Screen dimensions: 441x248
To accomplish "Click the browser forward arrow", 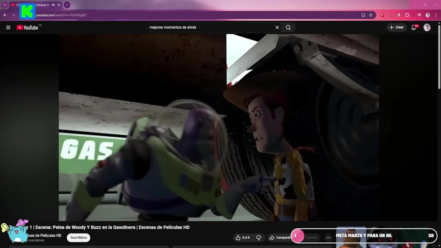I will [x=13, y=15].
